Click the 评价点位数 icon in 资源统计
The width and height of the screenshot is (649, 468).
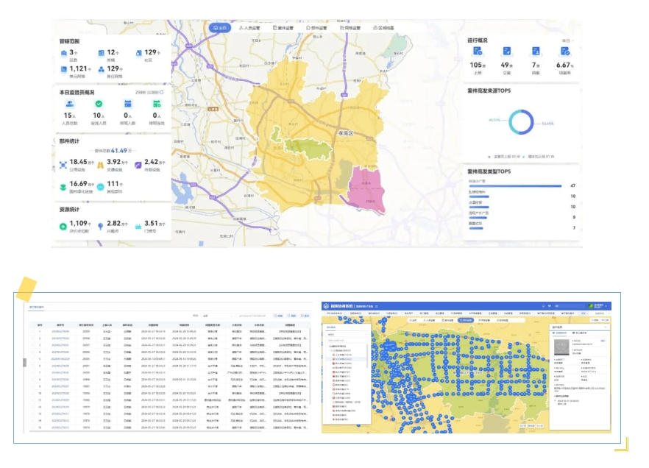pos(63,224)
